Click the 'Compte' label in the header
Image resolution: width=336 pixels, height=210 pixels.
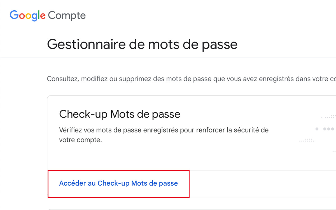[x=67, y=15]
